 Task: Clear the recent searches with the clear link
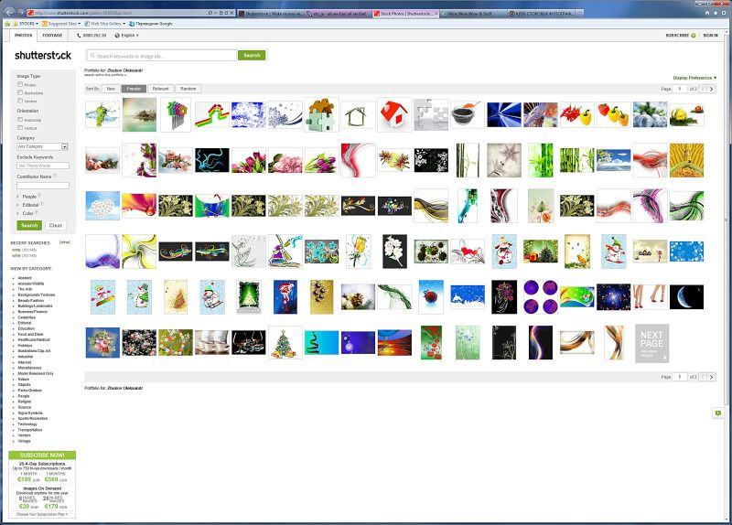[x=64, y=242]
